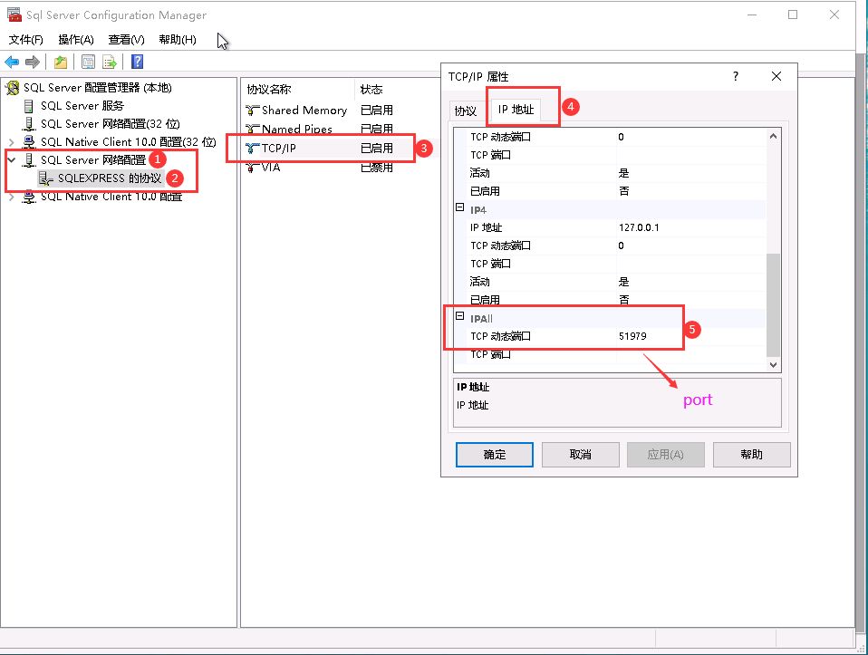Open the 查看(V) menu
This screenshot has width=868, height=655.
(126, 39)
